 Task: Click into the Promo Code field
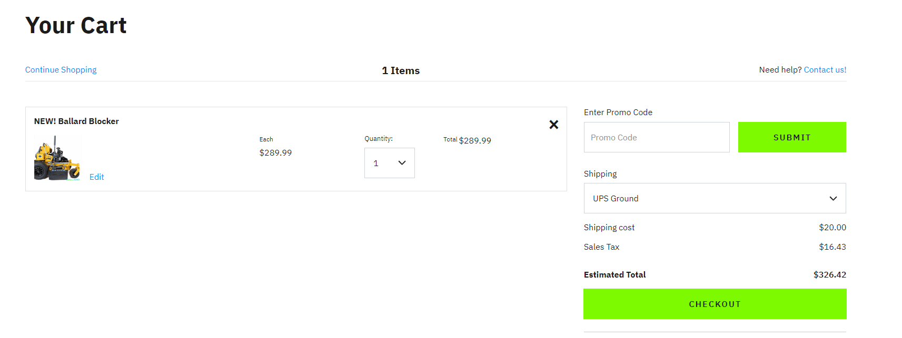[656, 137]
